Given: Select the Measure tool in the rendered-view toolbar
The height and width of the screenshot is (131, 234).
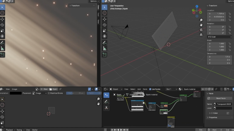Looking at the screenshot, I should click(2, 49).
